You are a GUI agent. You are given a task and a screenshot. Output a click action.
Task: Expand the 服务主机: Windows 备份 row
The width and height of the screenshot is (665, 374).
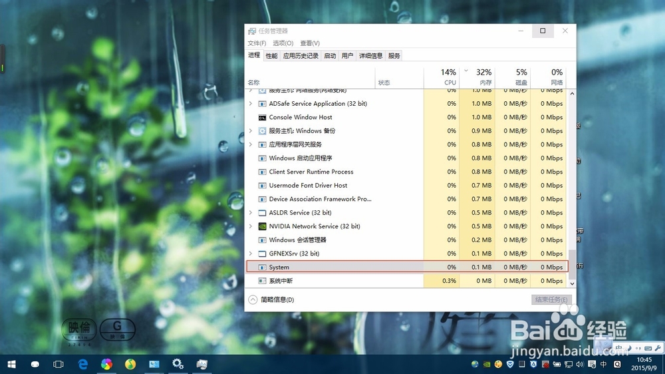(251, 130)
